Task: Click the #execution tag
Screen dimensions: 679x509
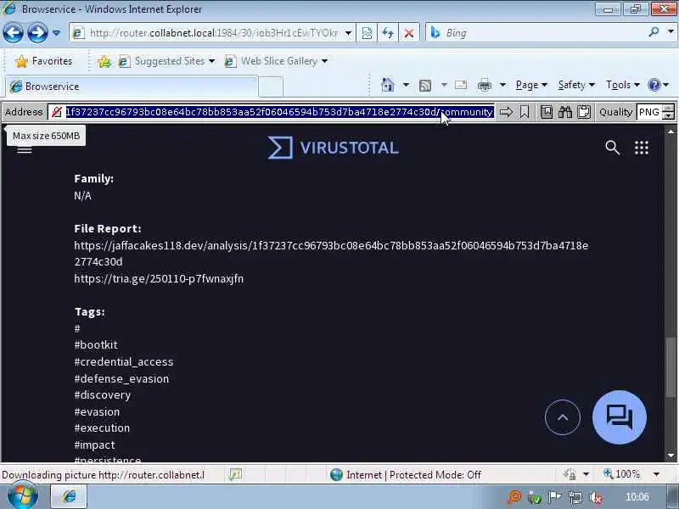Action: point(102,428)
